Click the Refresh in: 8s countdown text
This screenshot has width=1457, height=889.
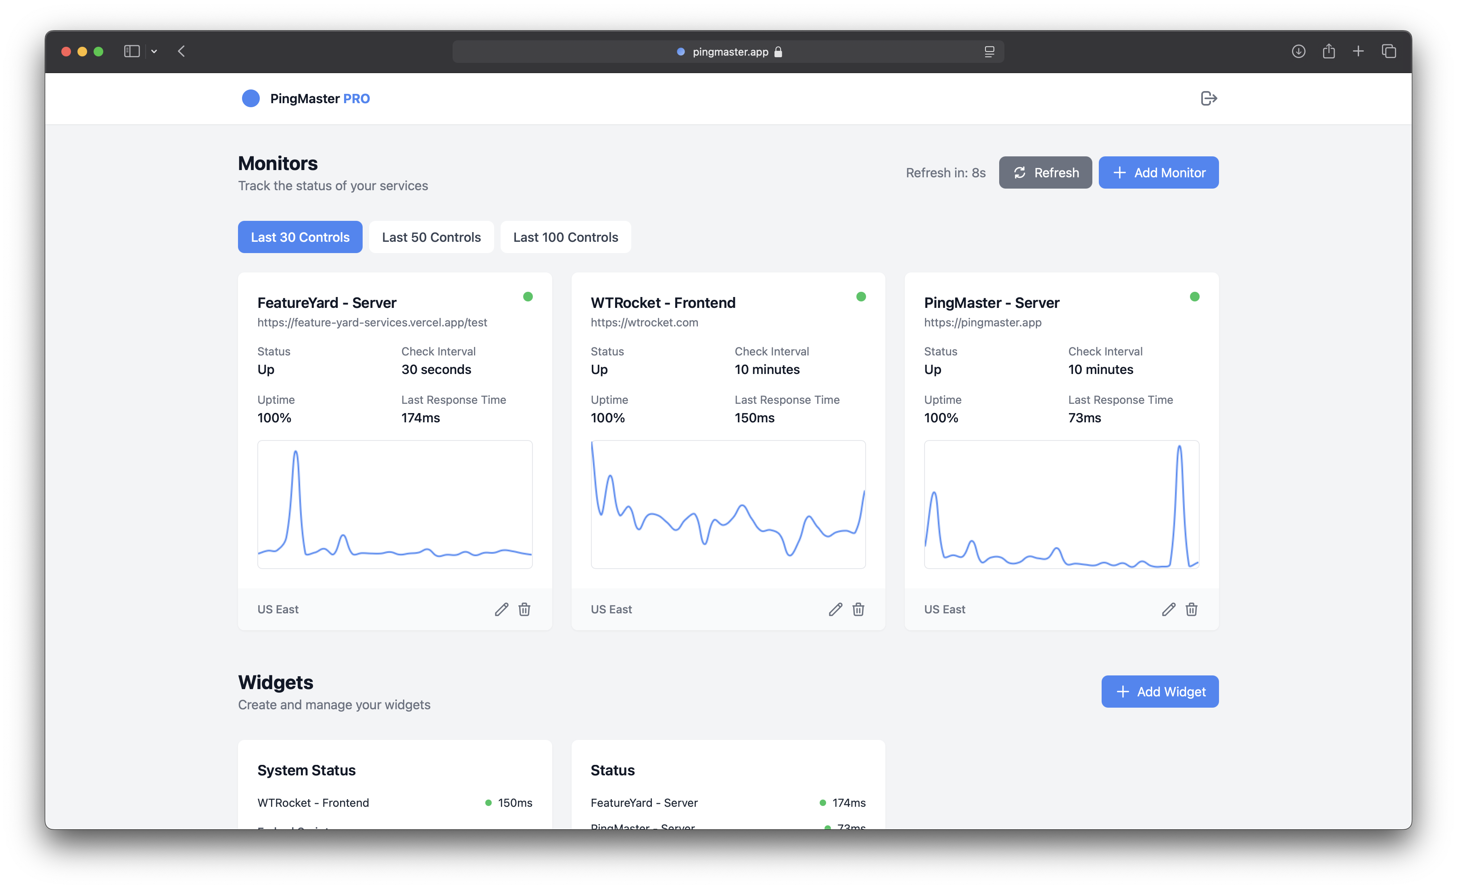[x=946, y=172]
